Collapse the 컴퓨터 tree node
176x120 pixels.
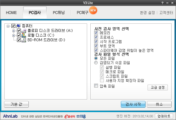8,26
